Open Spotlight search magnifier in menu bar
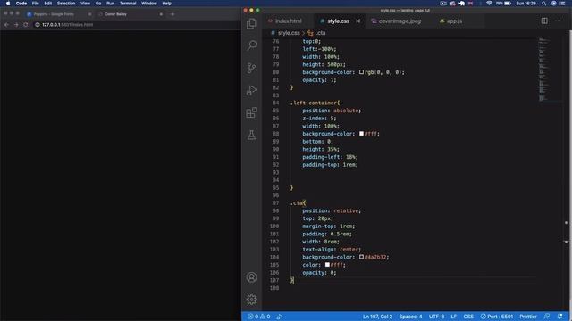Screen dimensions: 572x321 tap(543, 4)
